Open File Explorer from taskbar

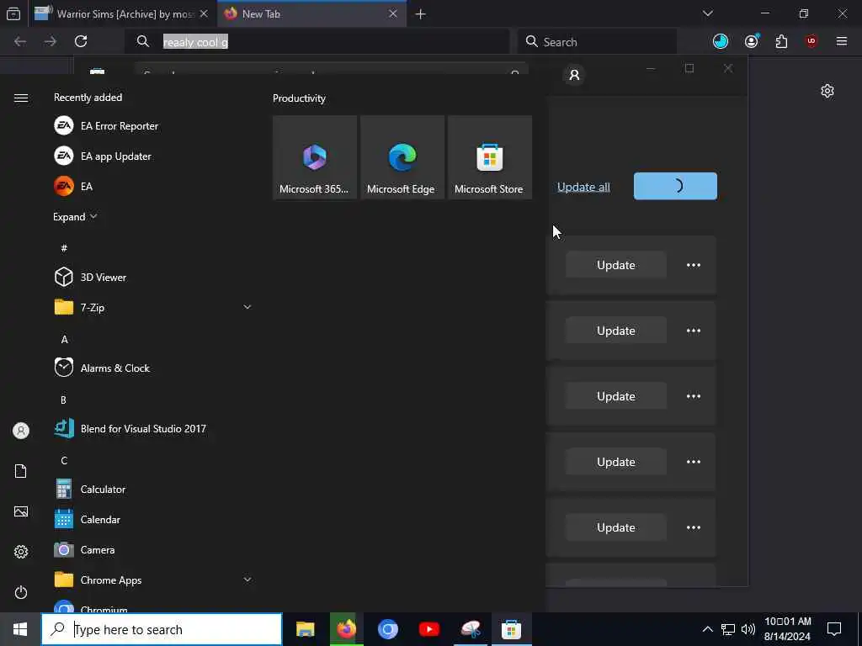coord(305,629)
